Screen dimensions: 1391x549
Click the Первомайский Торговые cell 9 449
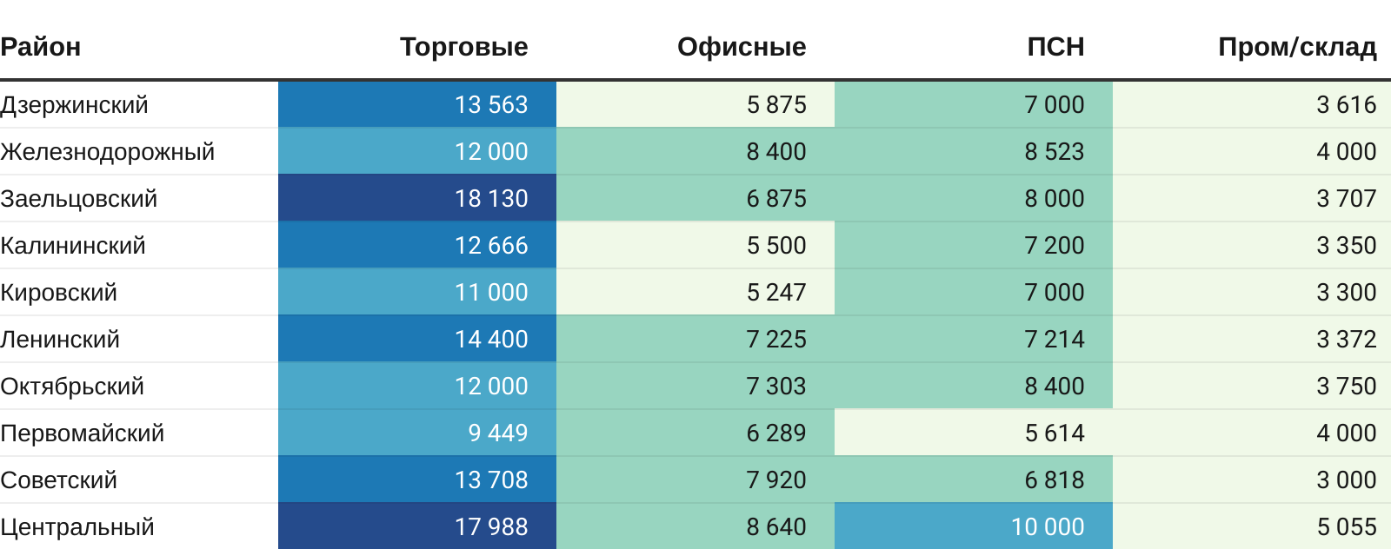pos(498,433)
